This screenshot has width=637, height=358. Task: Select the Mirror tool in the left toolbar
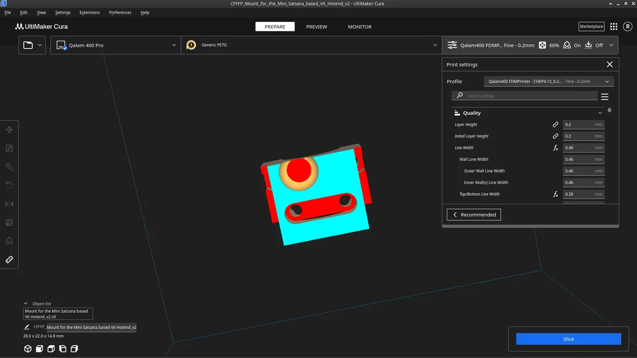9,204
